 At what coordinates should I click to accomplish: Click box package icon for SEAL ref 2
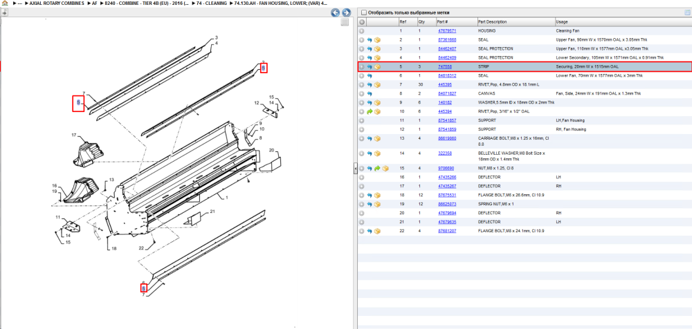[377, 39]
